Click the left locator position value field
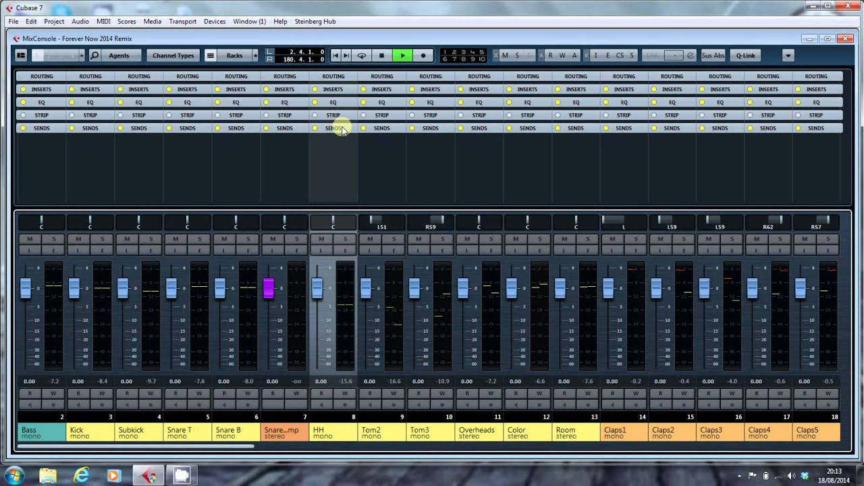 (300, 51)
